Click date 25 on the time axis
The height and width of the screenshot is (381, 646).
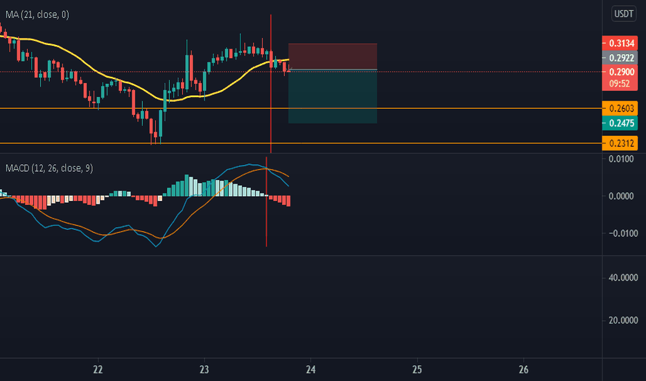click(x=417, y=369)
